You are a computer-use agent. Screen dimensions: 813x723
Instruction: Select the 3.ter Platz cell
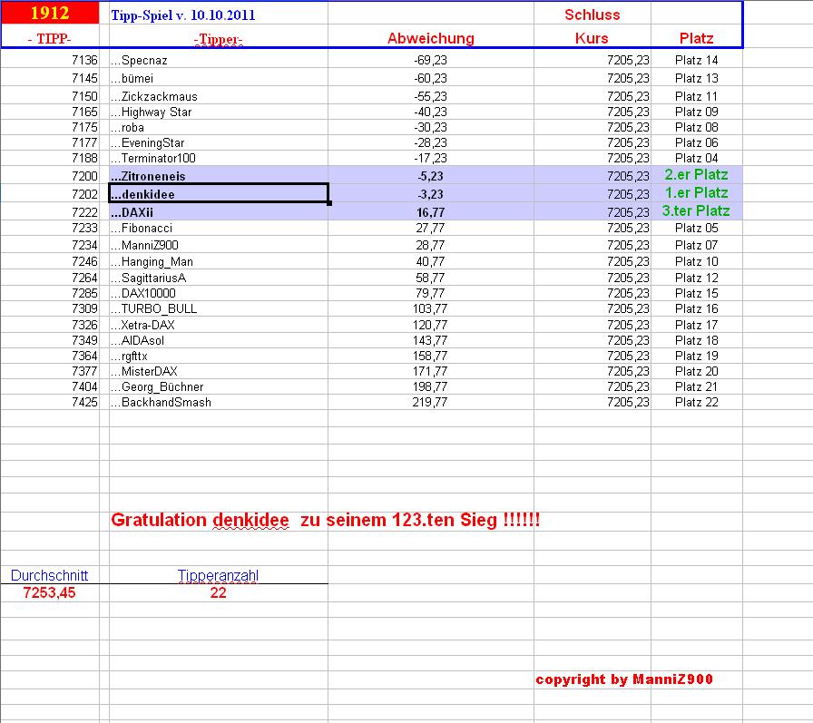click(x=696, y=211)
